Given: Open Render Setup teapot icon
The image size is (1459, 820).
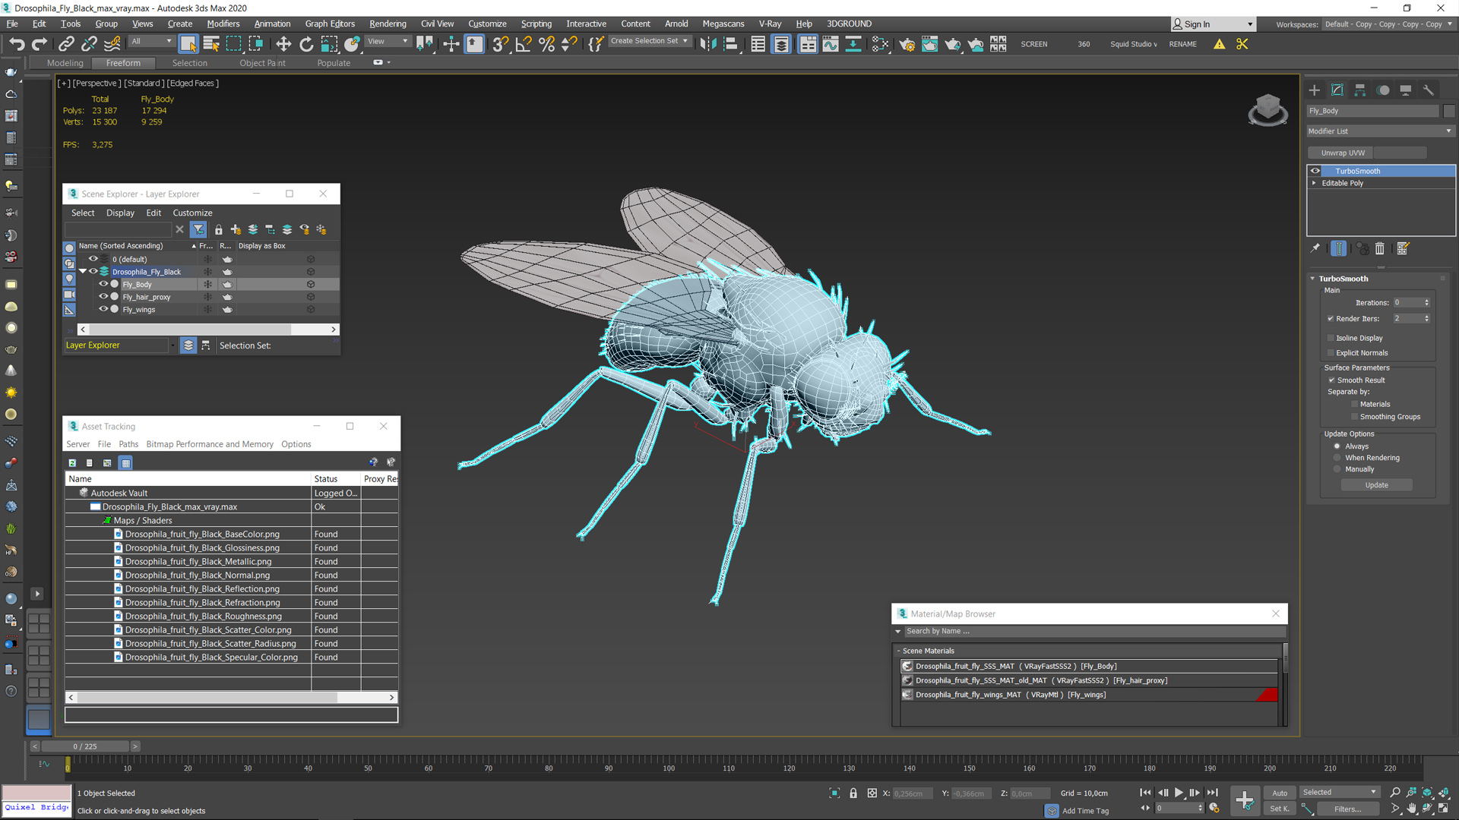Looking at the screenshot, I should (907, 44).
